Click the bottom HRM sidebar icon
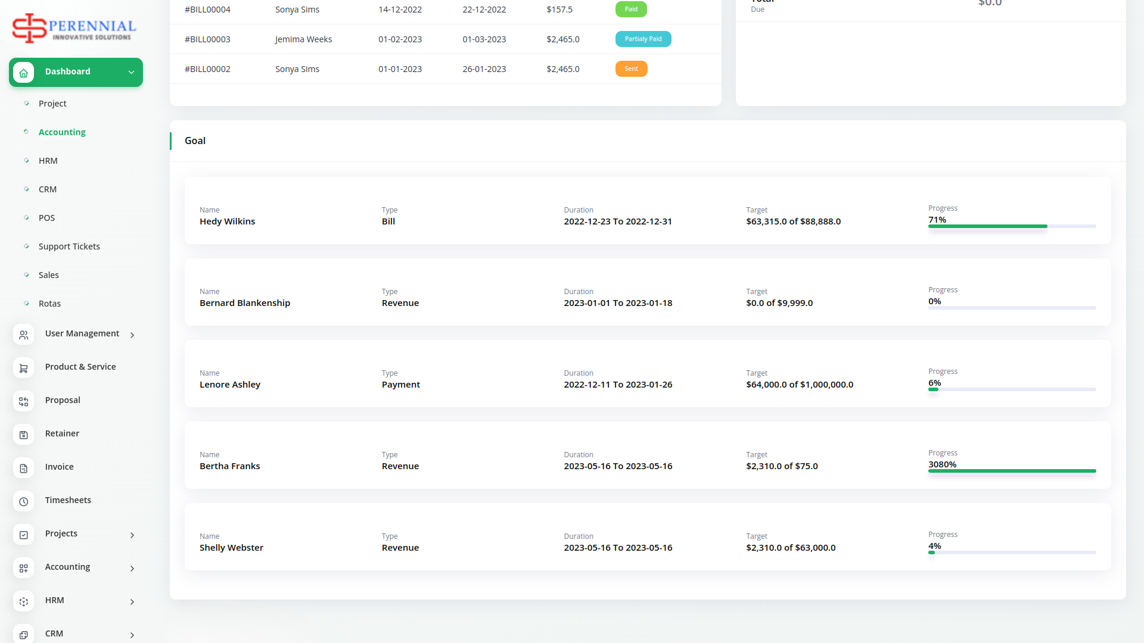The width and height of the screenshot is (1144, 643). click(24, 602)
